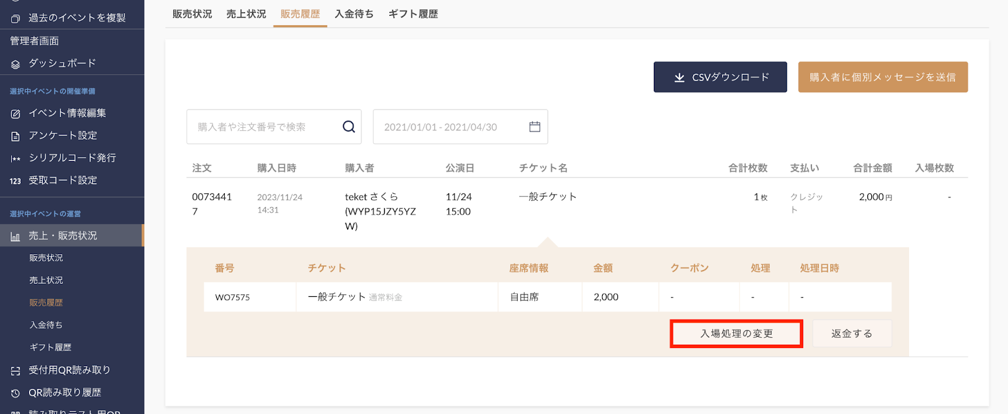Open the 入金待ち tab
The height and width of the screenshot is (414, 1008).
354,14
